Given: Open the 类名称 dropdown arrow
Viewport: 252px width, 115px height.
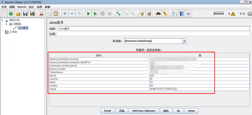Looking at the screenshot, I should pos(184,41).
